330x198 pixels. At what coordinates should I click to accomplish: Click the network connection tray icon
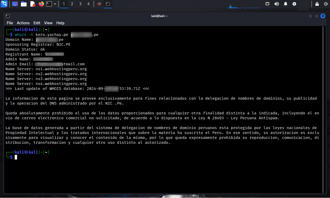click(268, 4)
